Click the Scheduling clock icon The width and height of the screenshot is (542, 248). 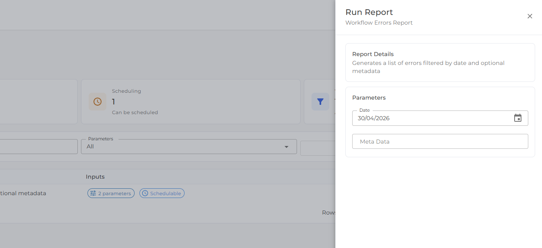coord(98,102)
